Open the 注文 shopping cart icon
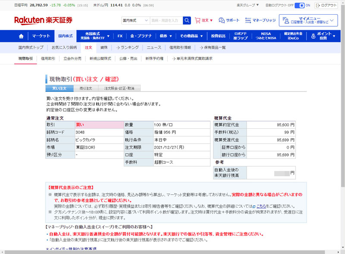This screenshot has height=254, width=345. click(x=198, y=20)
